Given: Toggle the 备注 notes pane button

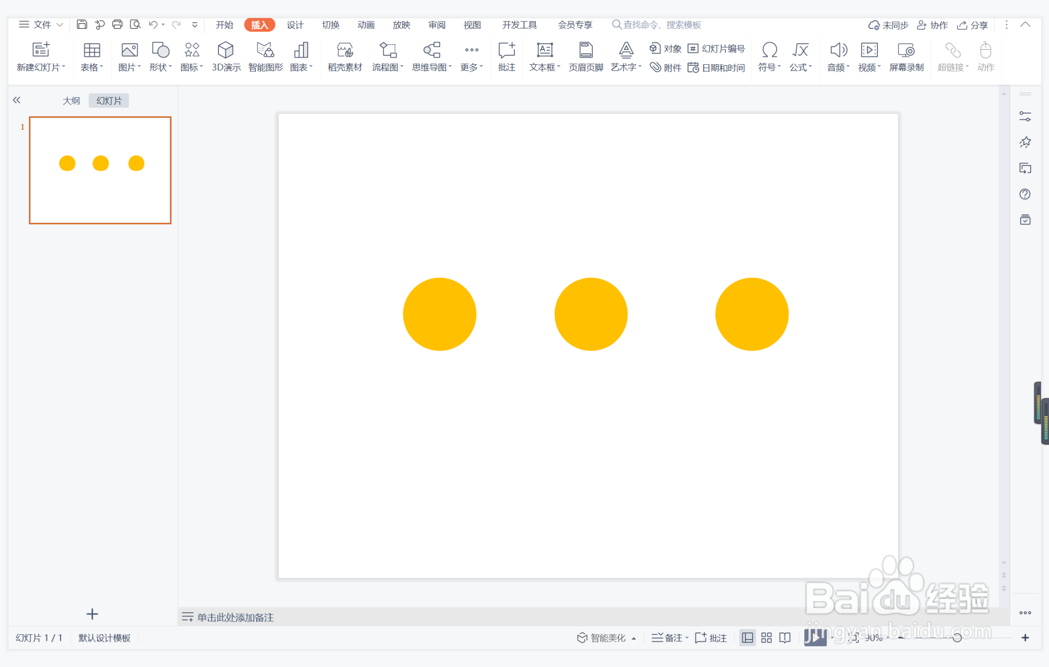Looking at the screenshot, I should click(669, 638).
